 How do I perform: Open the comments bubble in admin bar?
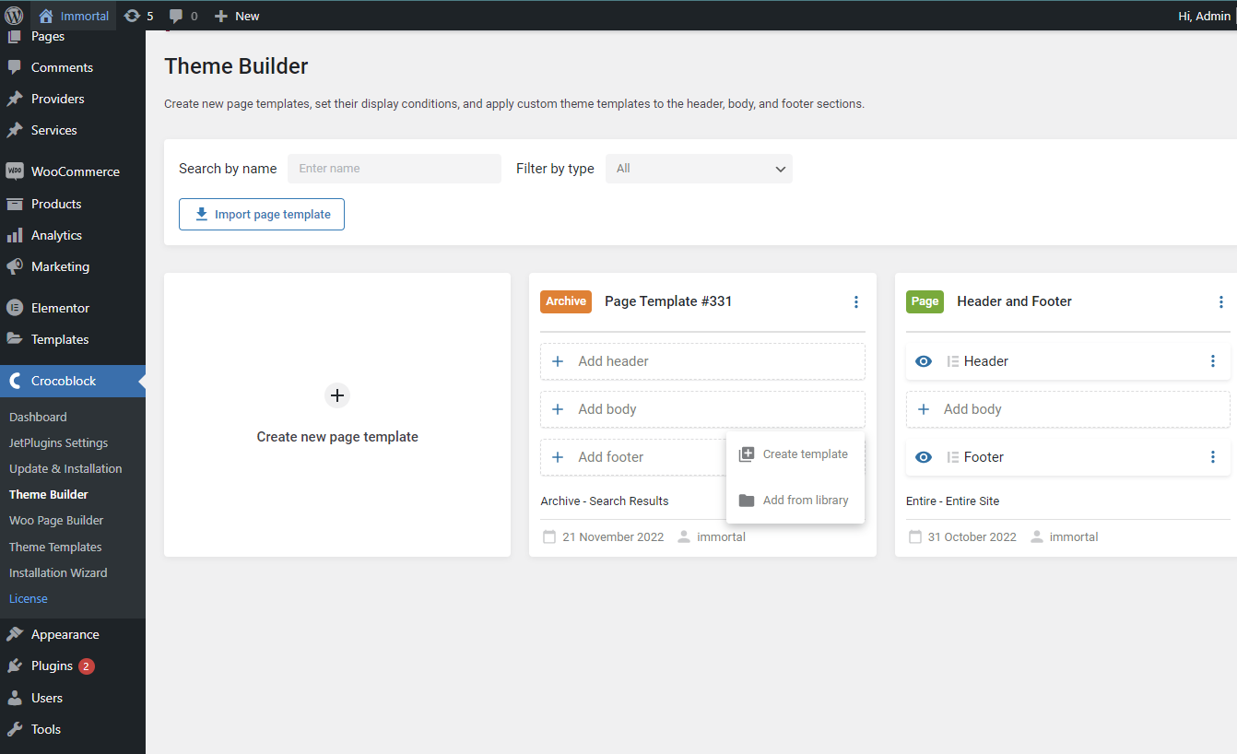pyautogui.click(x=183, y=16)
